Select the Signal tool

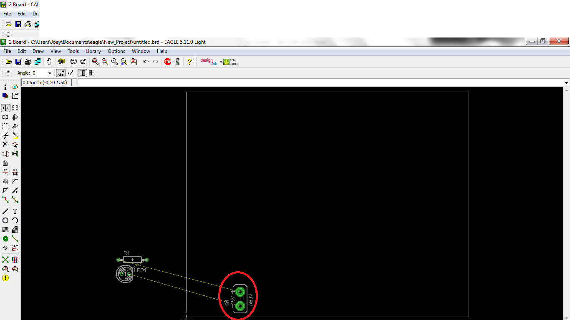point(15,239)
